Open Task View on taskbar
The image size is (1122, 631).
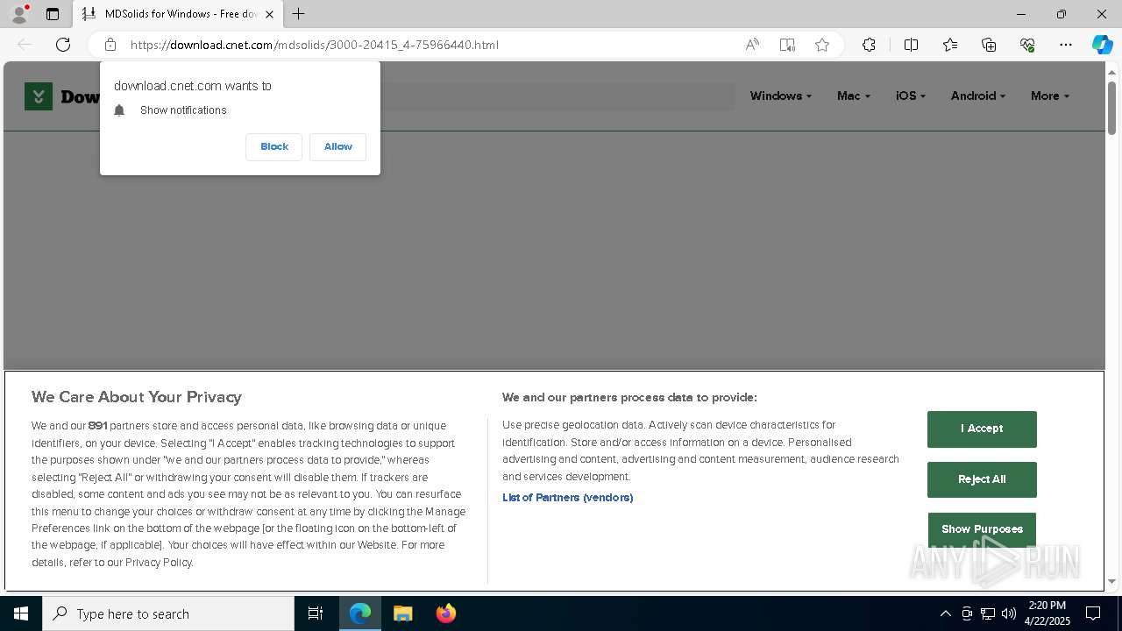[x=316, y=613]
